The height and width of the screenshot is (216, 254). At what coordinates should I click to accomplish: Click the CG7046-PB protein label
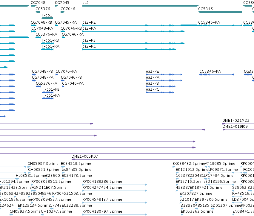[71, 77]
